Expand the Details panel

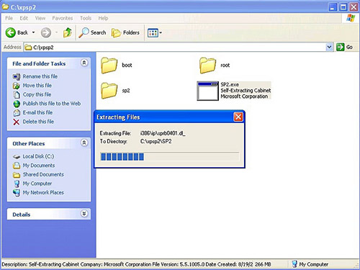pyautogui.click(x=84, y=214)
